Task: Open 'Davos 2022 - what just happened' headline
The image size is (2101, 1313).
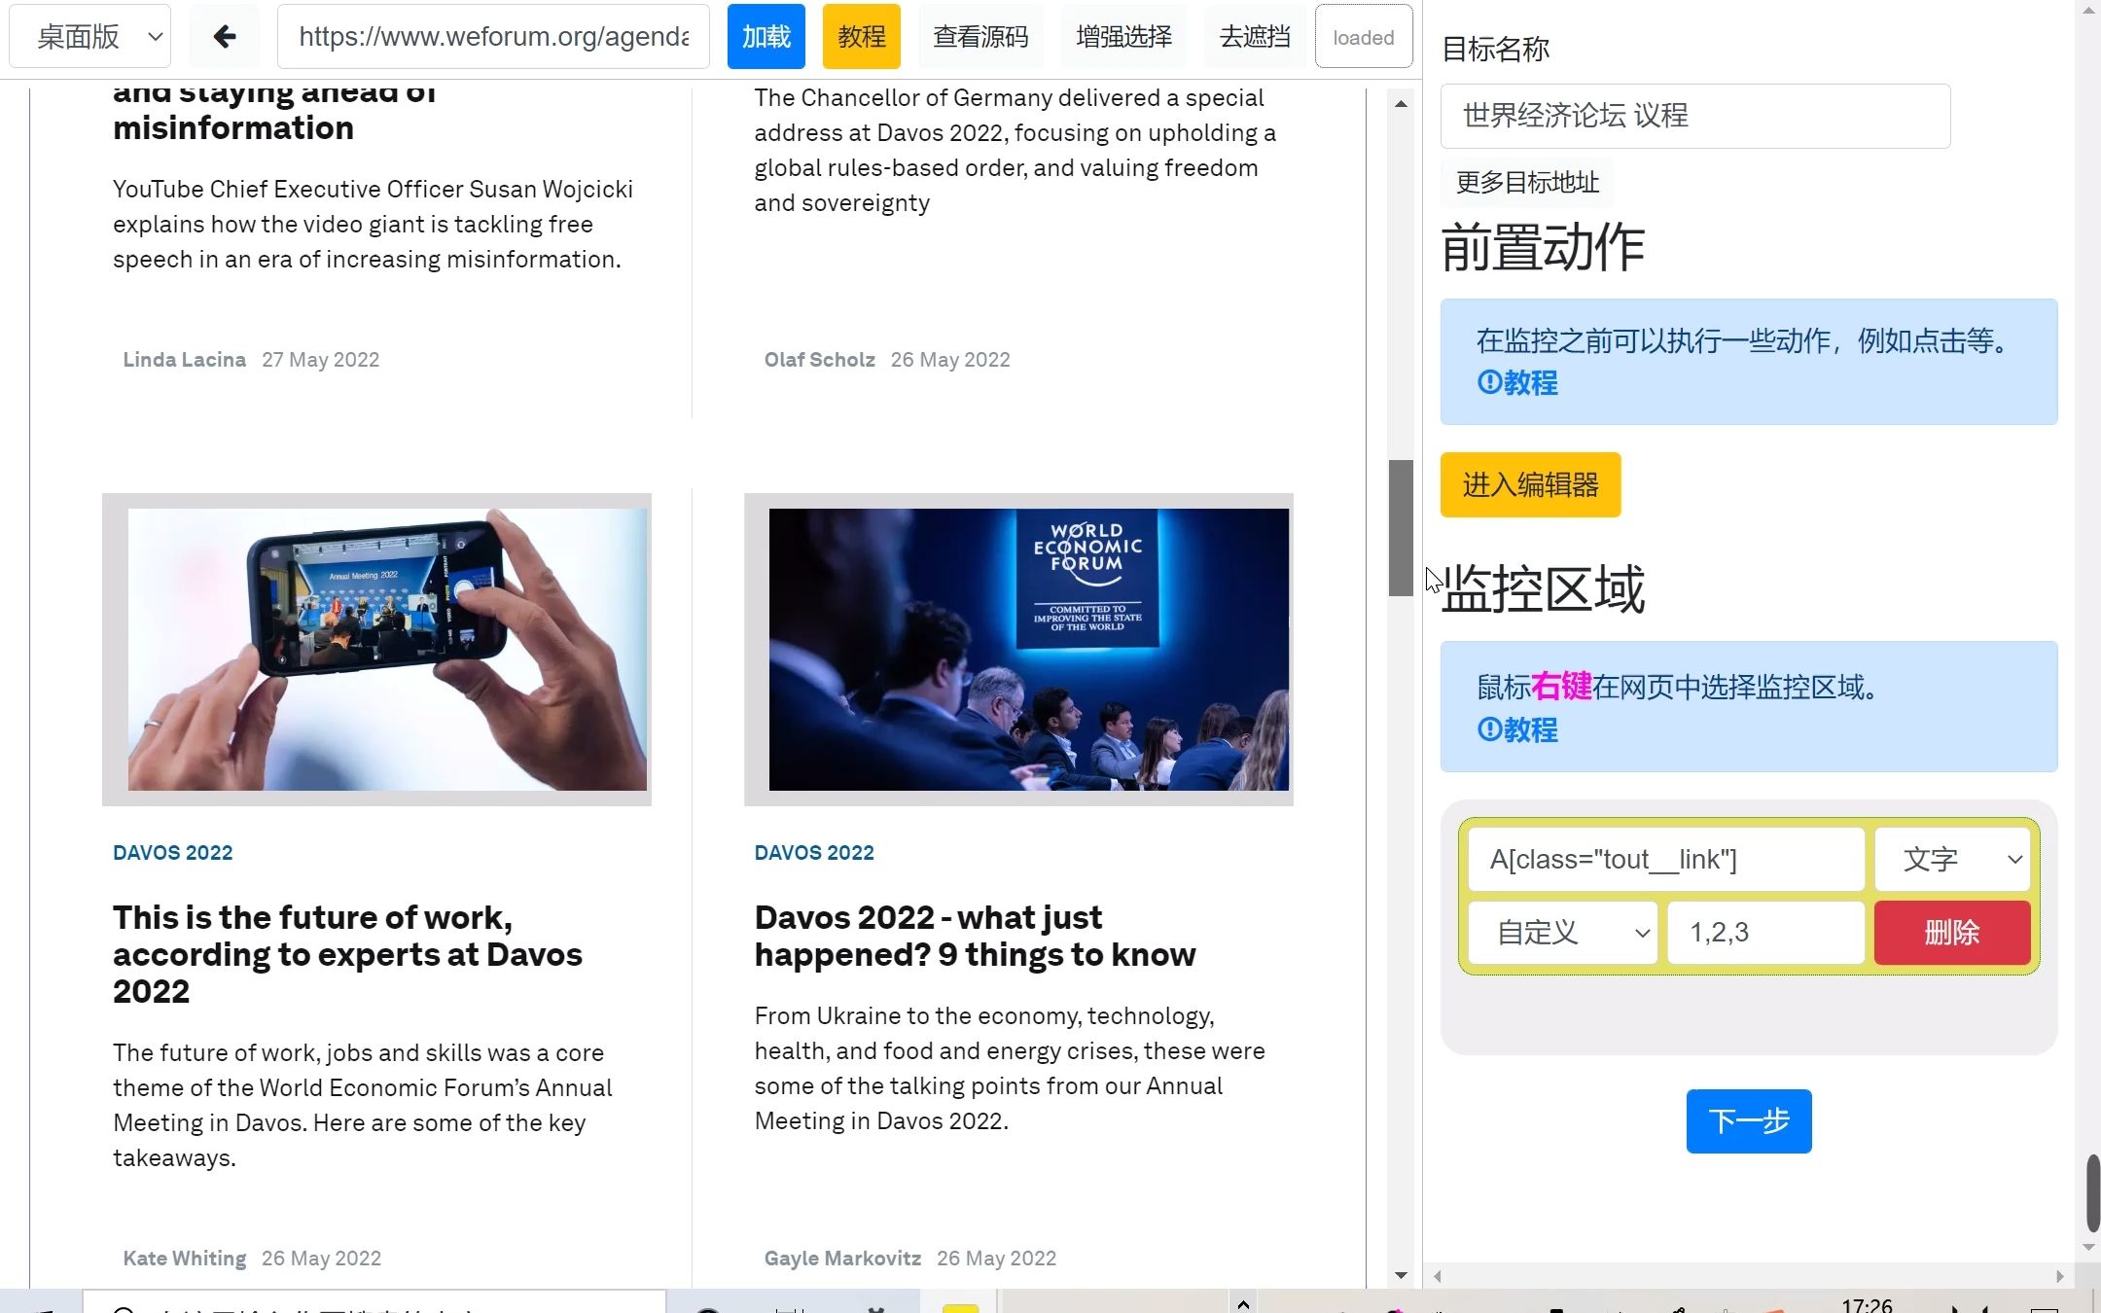Action: [x=975, y=936]
